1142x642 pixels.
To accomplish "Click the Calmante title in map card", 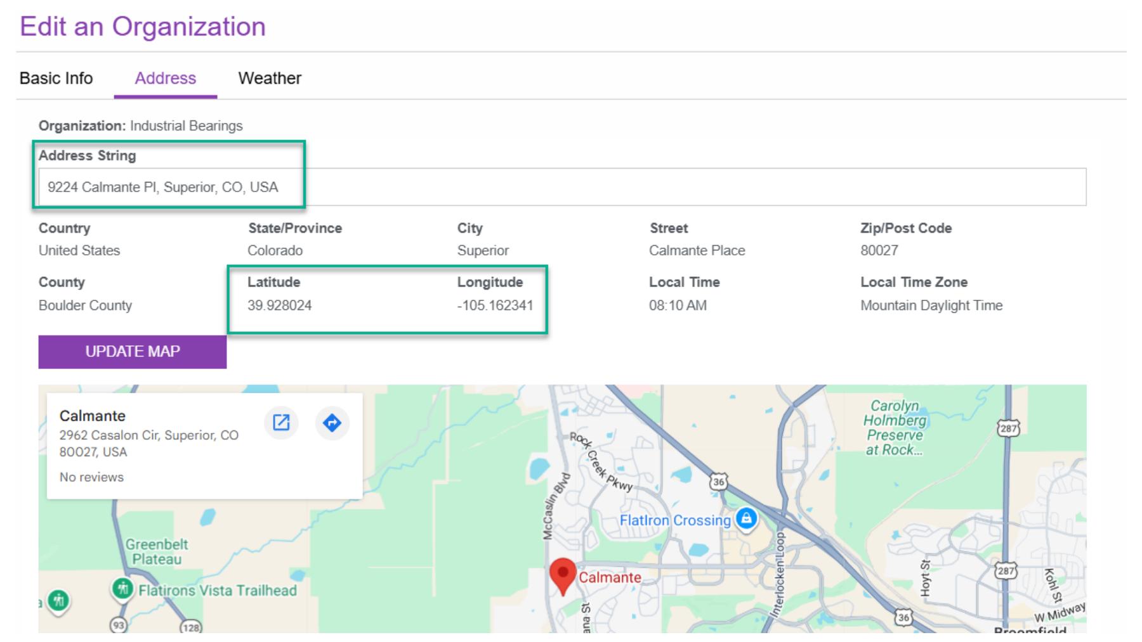I will point(93,416).
